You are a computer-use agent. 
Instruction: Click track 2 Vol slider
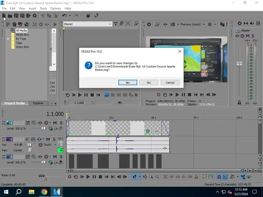[29, 145]
